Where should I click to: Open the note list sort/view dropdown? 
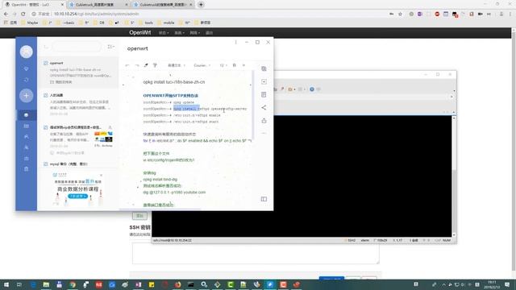[x=111, y=47]
